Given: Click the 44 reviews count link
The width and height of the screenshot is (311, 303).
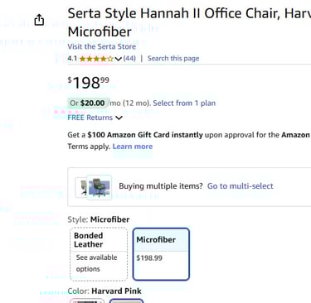Looking at the screenshot, I should point(129,59).
